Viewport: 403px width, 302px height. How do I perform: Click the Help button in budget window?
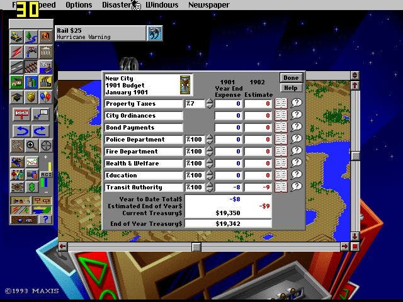(x=291, y=88)
